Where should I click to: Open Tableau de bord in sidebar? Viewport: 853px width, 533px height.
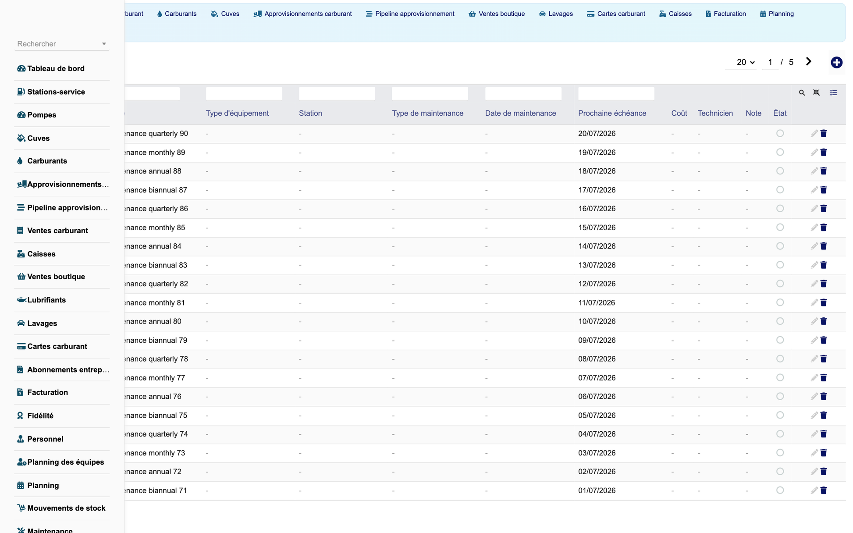62,68
